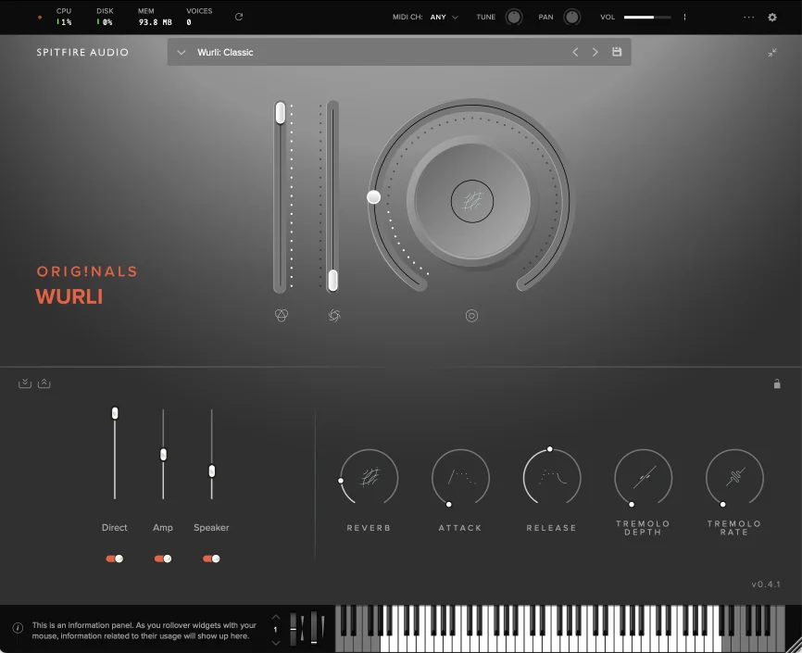Click the refresh icon next to VOICES

[238, 17]
